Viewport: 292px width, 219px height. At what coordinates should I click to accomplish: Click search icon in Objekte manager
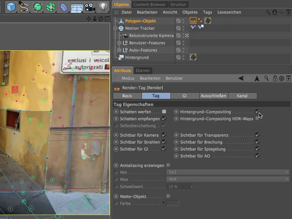[x=268, y=12]
